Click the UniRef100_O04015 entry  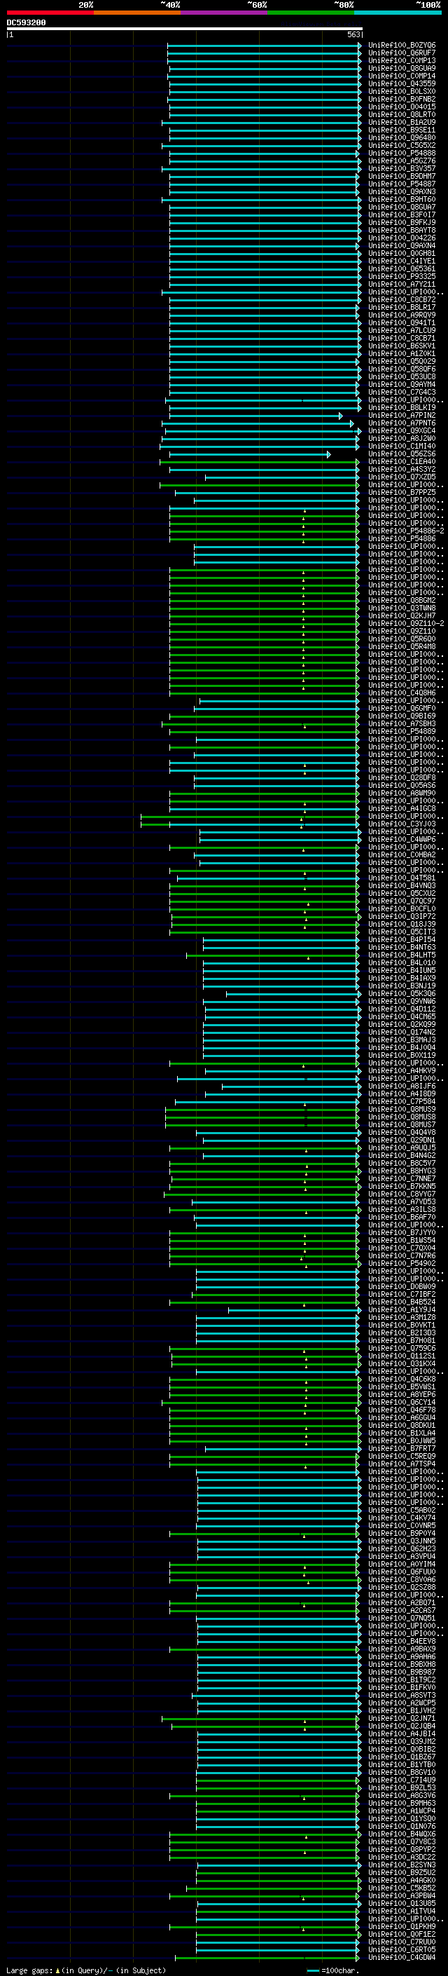coord(401,107)
